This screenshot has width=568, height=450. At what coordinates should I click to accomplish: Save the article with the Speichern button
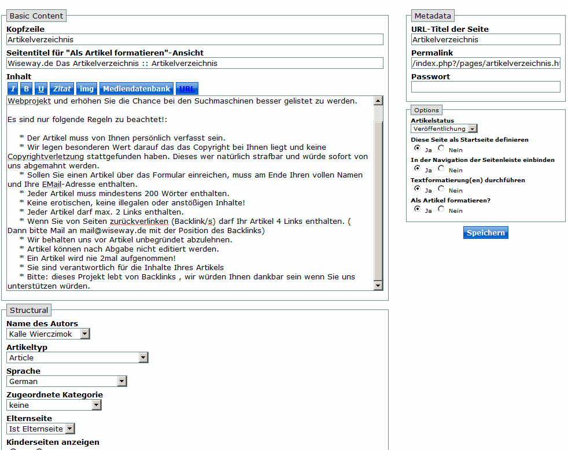[x=485, y=232]
